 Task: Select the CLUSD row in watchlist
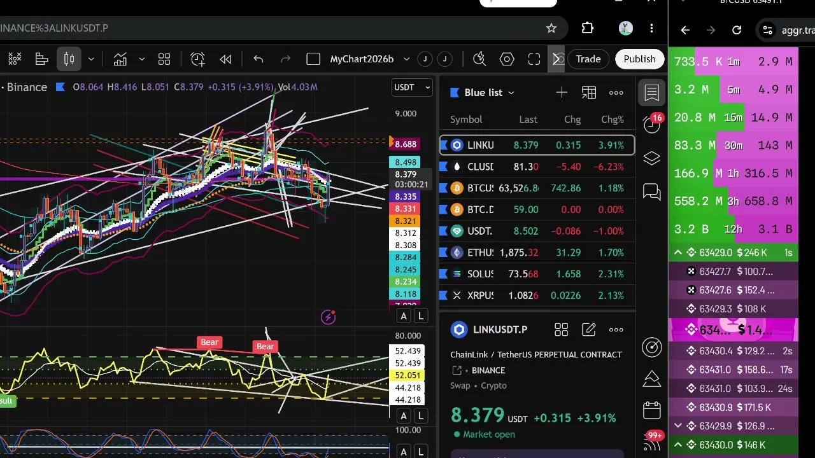pos(537,167)
